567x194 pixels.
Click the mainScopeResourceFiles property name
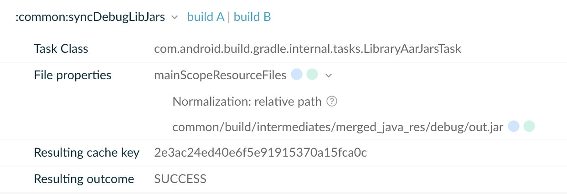click(220, 75)
